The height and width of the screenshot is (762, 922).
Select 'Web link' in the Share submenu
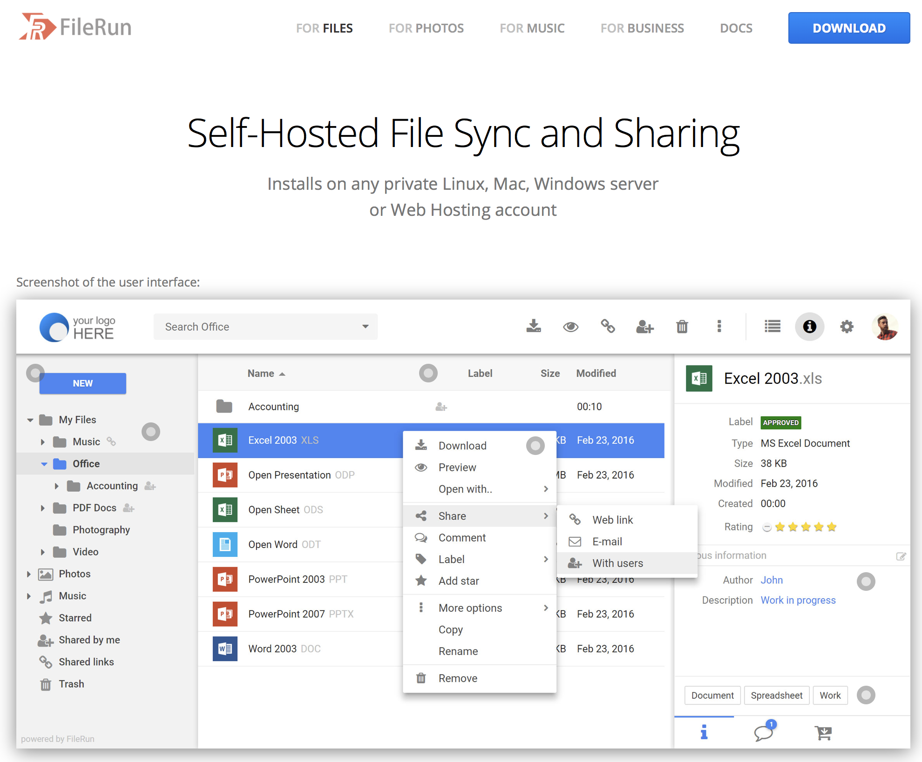pos(627,520)
